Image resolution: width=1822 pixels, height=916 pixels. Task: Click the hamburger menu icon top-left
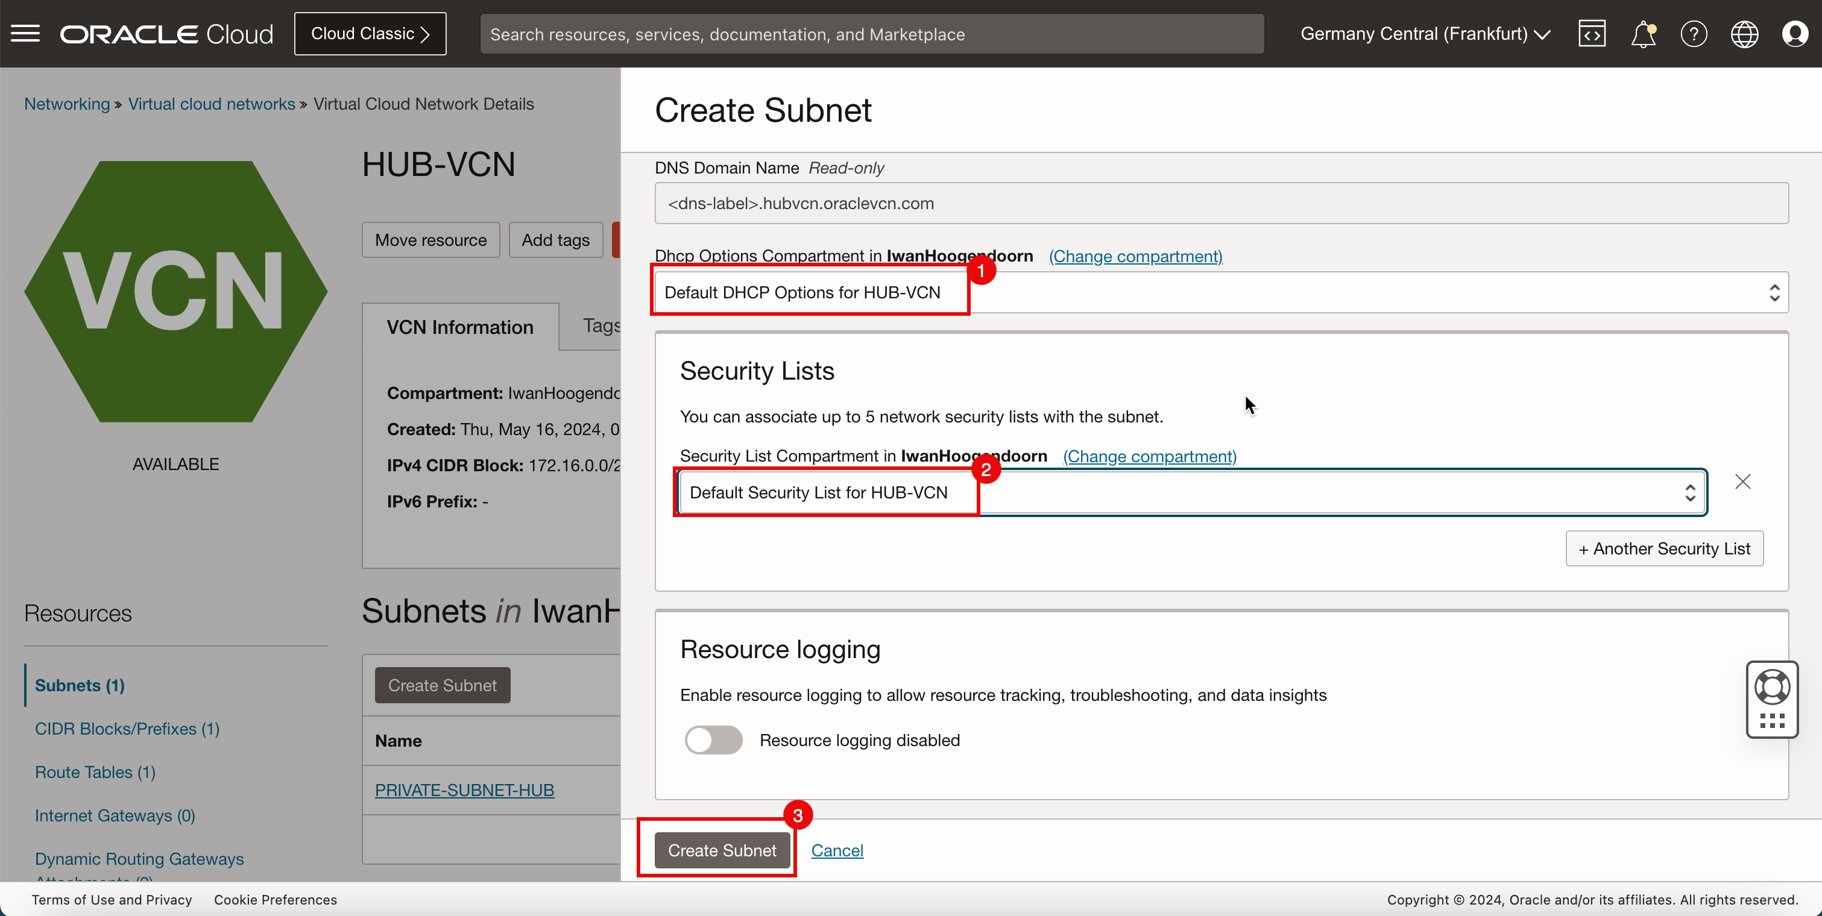coord(25,34)
